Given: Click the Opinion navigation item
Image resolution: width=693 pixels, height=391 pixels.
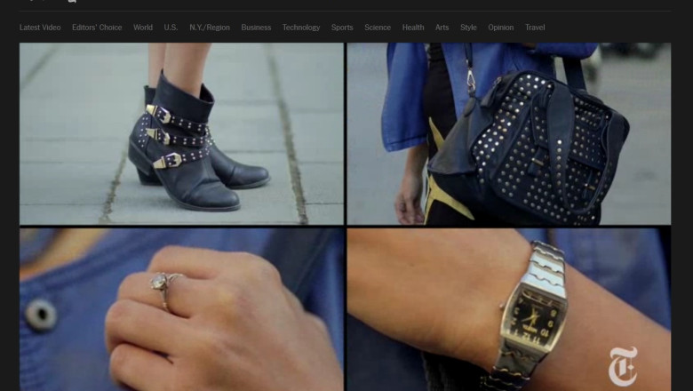Looking at the screenshot, I should pyautogui.click(x=501, y=28).
